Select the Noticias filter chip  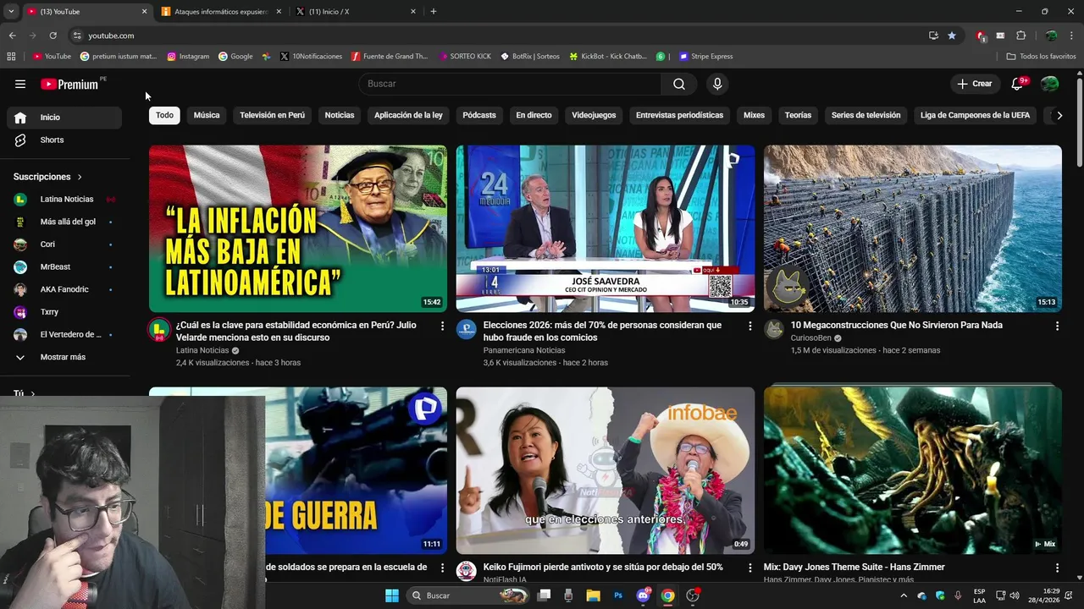(x=340, y=115)
